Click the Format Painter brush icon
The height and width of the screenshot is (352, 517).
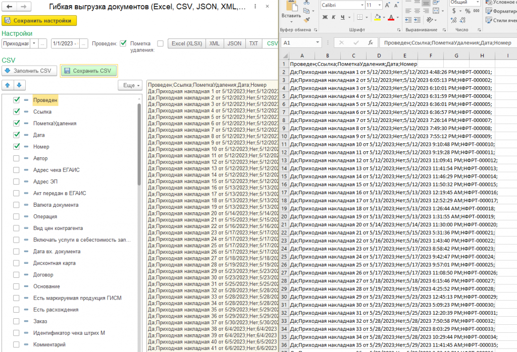pos(306,20)
